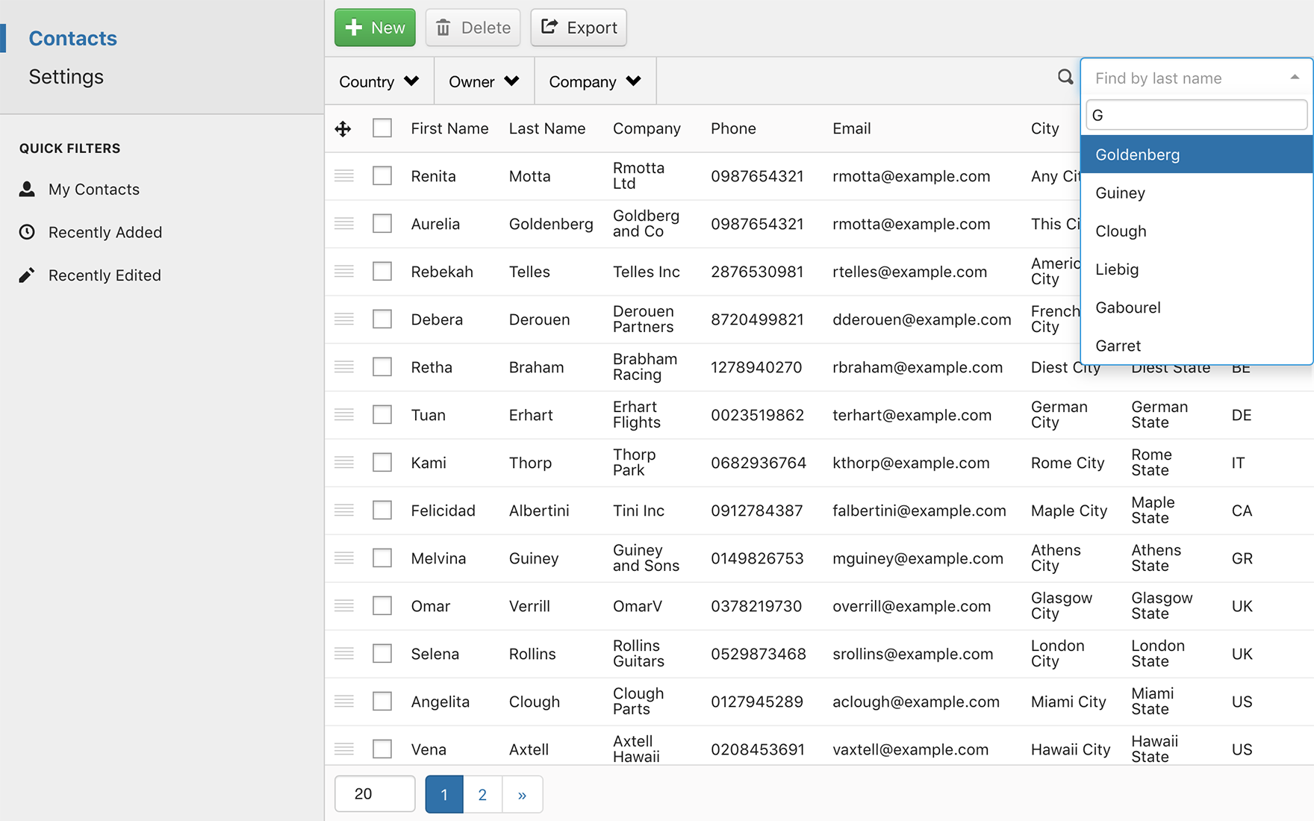Click the search magnifier icon
This screenshot has height=821, width=1314.
click(x=1065, y=77)
